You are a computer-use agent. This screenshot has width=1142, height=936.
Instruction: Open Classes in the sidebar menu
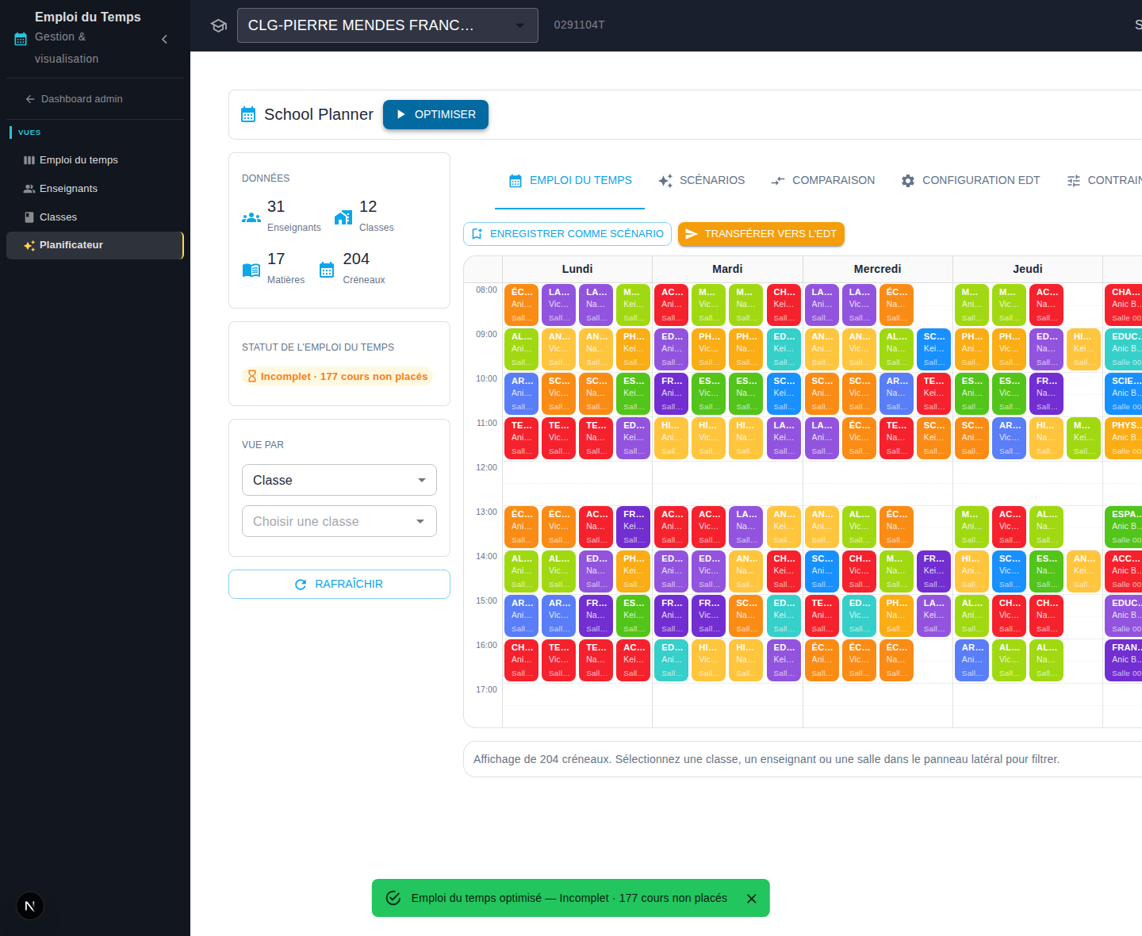[95, 217]
